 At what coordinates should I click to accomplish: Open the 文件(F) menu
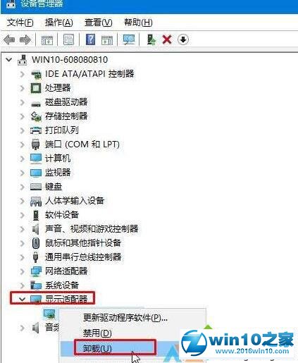click(20, 23)
